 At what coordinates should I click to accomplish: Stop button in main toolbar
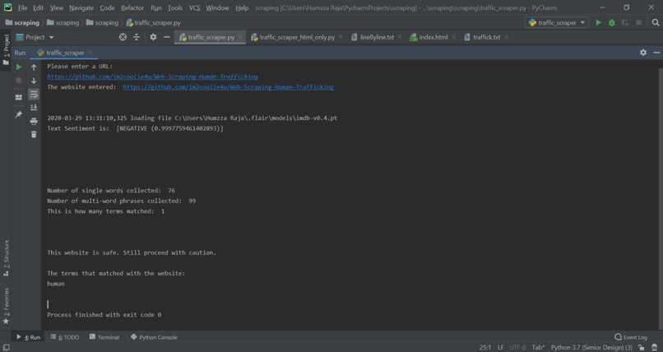[639, 22]
